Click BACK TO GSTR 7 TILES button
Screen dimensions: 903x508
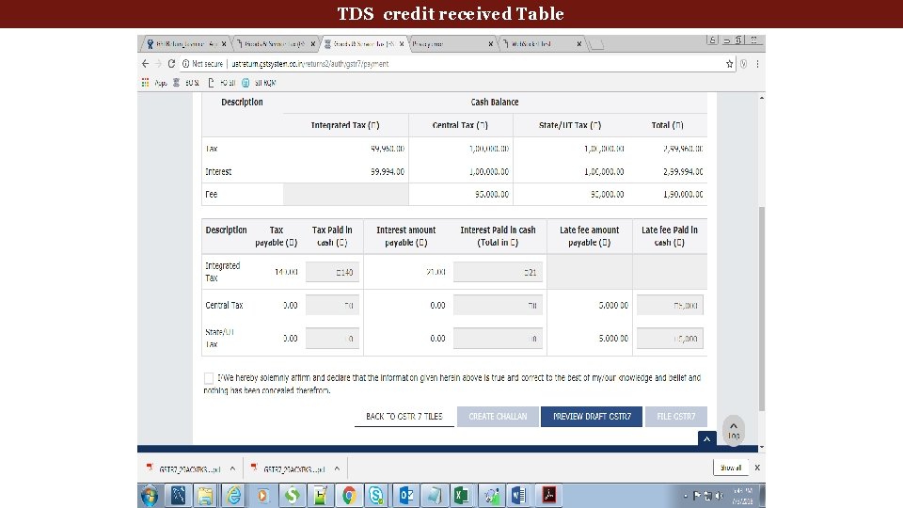(x=404, y=417)
